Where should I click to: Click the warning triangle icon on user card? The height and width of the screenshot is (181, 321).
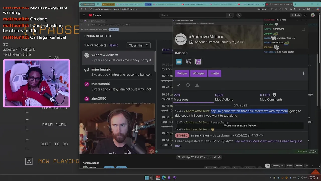(197, 85)
